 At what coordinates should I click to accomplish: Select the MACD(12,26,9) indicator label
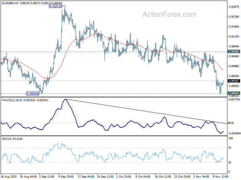(x=12, y=100)
